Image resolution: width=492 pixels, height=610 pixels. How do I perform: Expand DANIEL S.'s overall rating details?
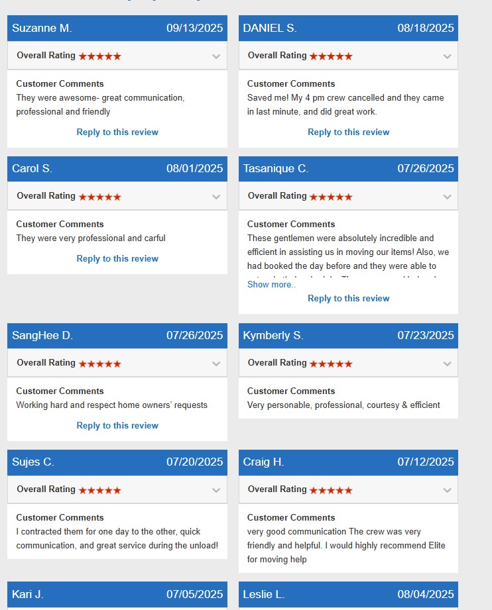click(447, 56)
